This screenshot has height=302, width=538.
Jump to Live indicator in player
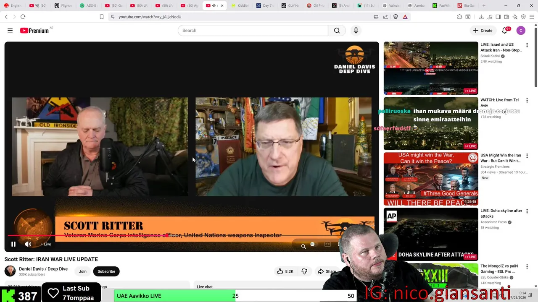tap(46, 244)
